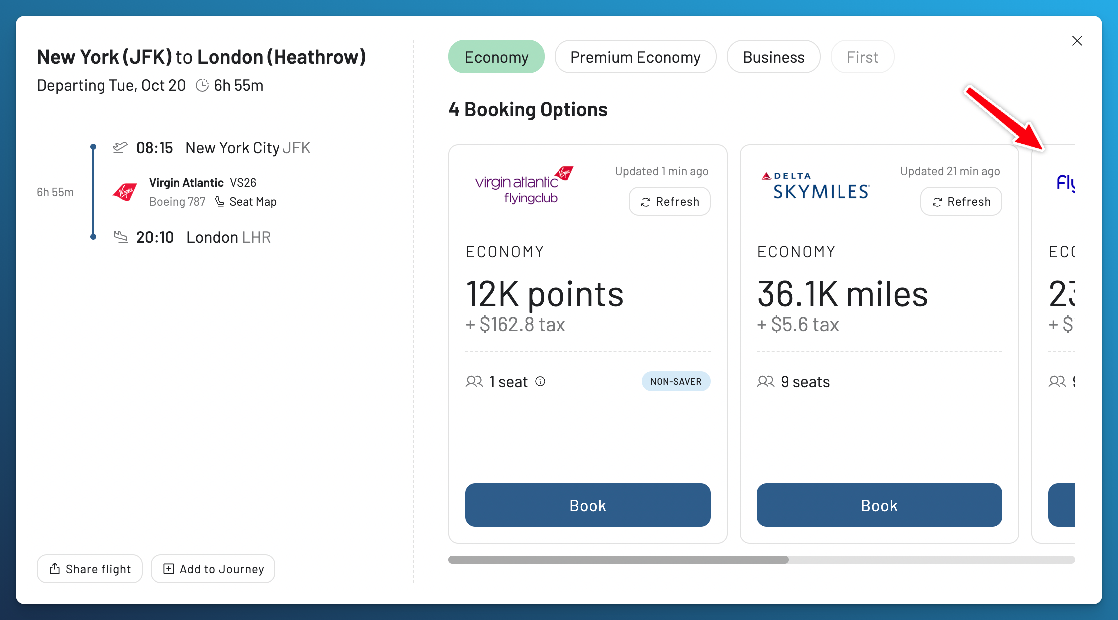Click the phone icon before Seat Map
Image resolution: width=1118 pixels, height=620 pixels.
219,201
